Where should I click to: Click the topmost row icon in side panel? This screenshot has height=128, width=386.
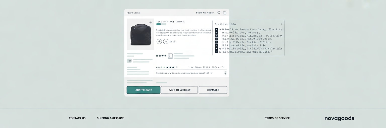tap(216, 29)
